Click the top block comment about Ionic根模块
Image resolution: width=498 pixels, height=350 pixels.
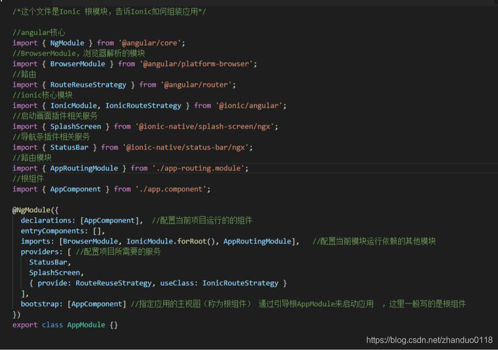(x=109, y=12)
